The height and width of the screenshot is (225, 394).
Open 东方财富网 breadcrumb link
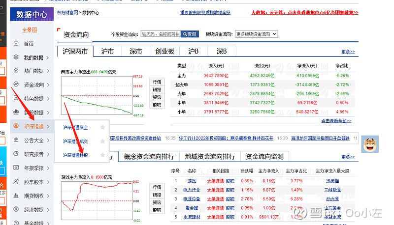tap(67, 13)
